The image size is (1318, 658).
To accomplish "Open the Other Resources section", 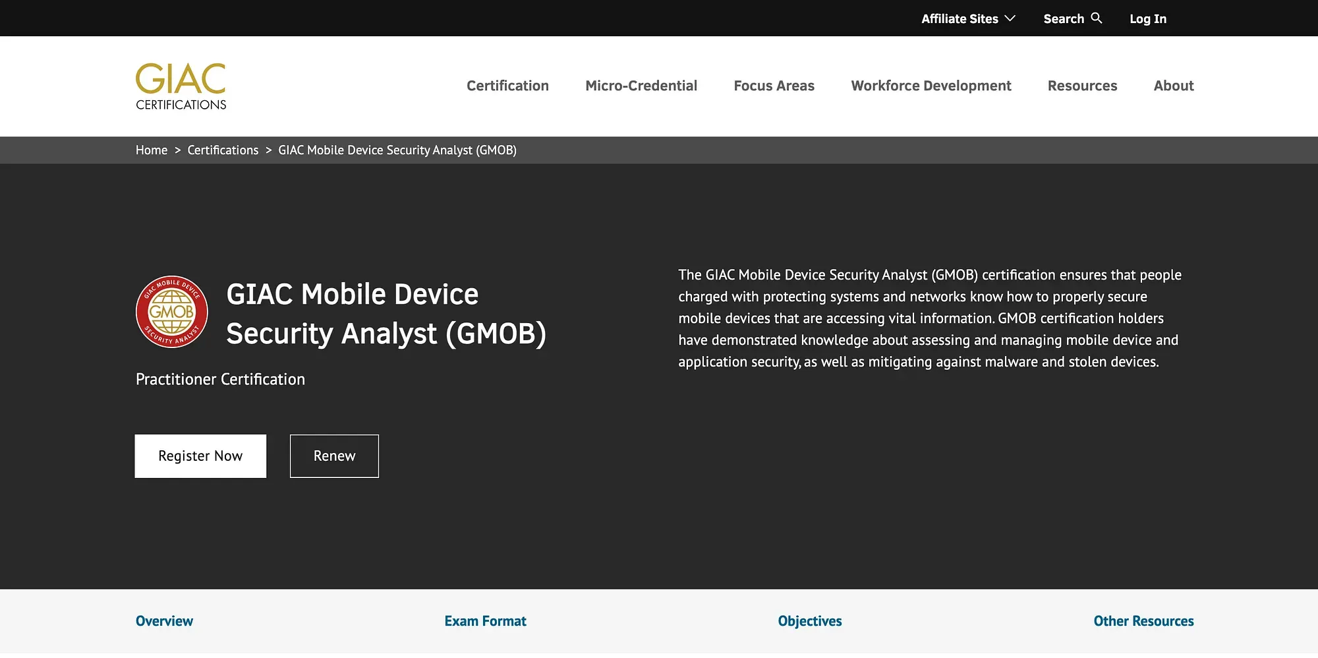I will point(1143,620).
